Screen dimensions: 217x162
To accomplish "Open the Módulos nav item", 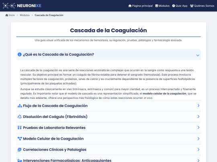I will point(162,6).
